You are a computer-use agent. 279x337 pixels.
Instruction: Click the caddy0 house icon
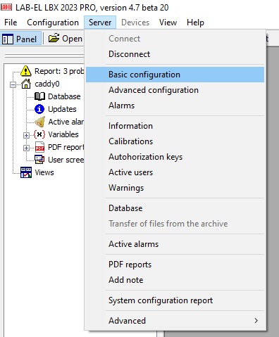pos(26,84)
